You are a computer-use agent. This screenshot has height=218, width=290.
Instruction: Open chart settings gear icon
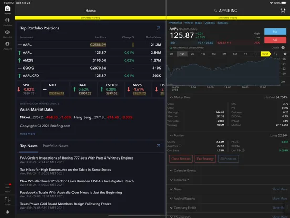click(285, 54)
